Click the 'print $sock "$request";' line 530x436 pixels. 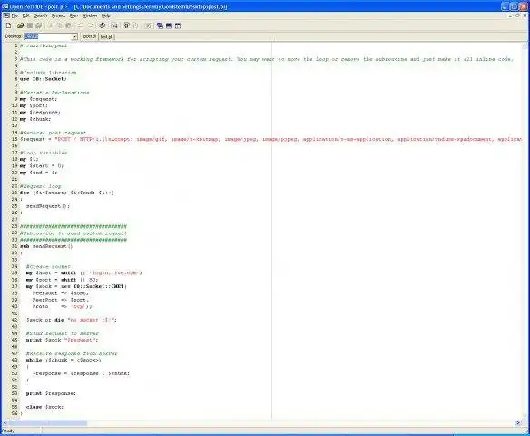coord(63,340)
